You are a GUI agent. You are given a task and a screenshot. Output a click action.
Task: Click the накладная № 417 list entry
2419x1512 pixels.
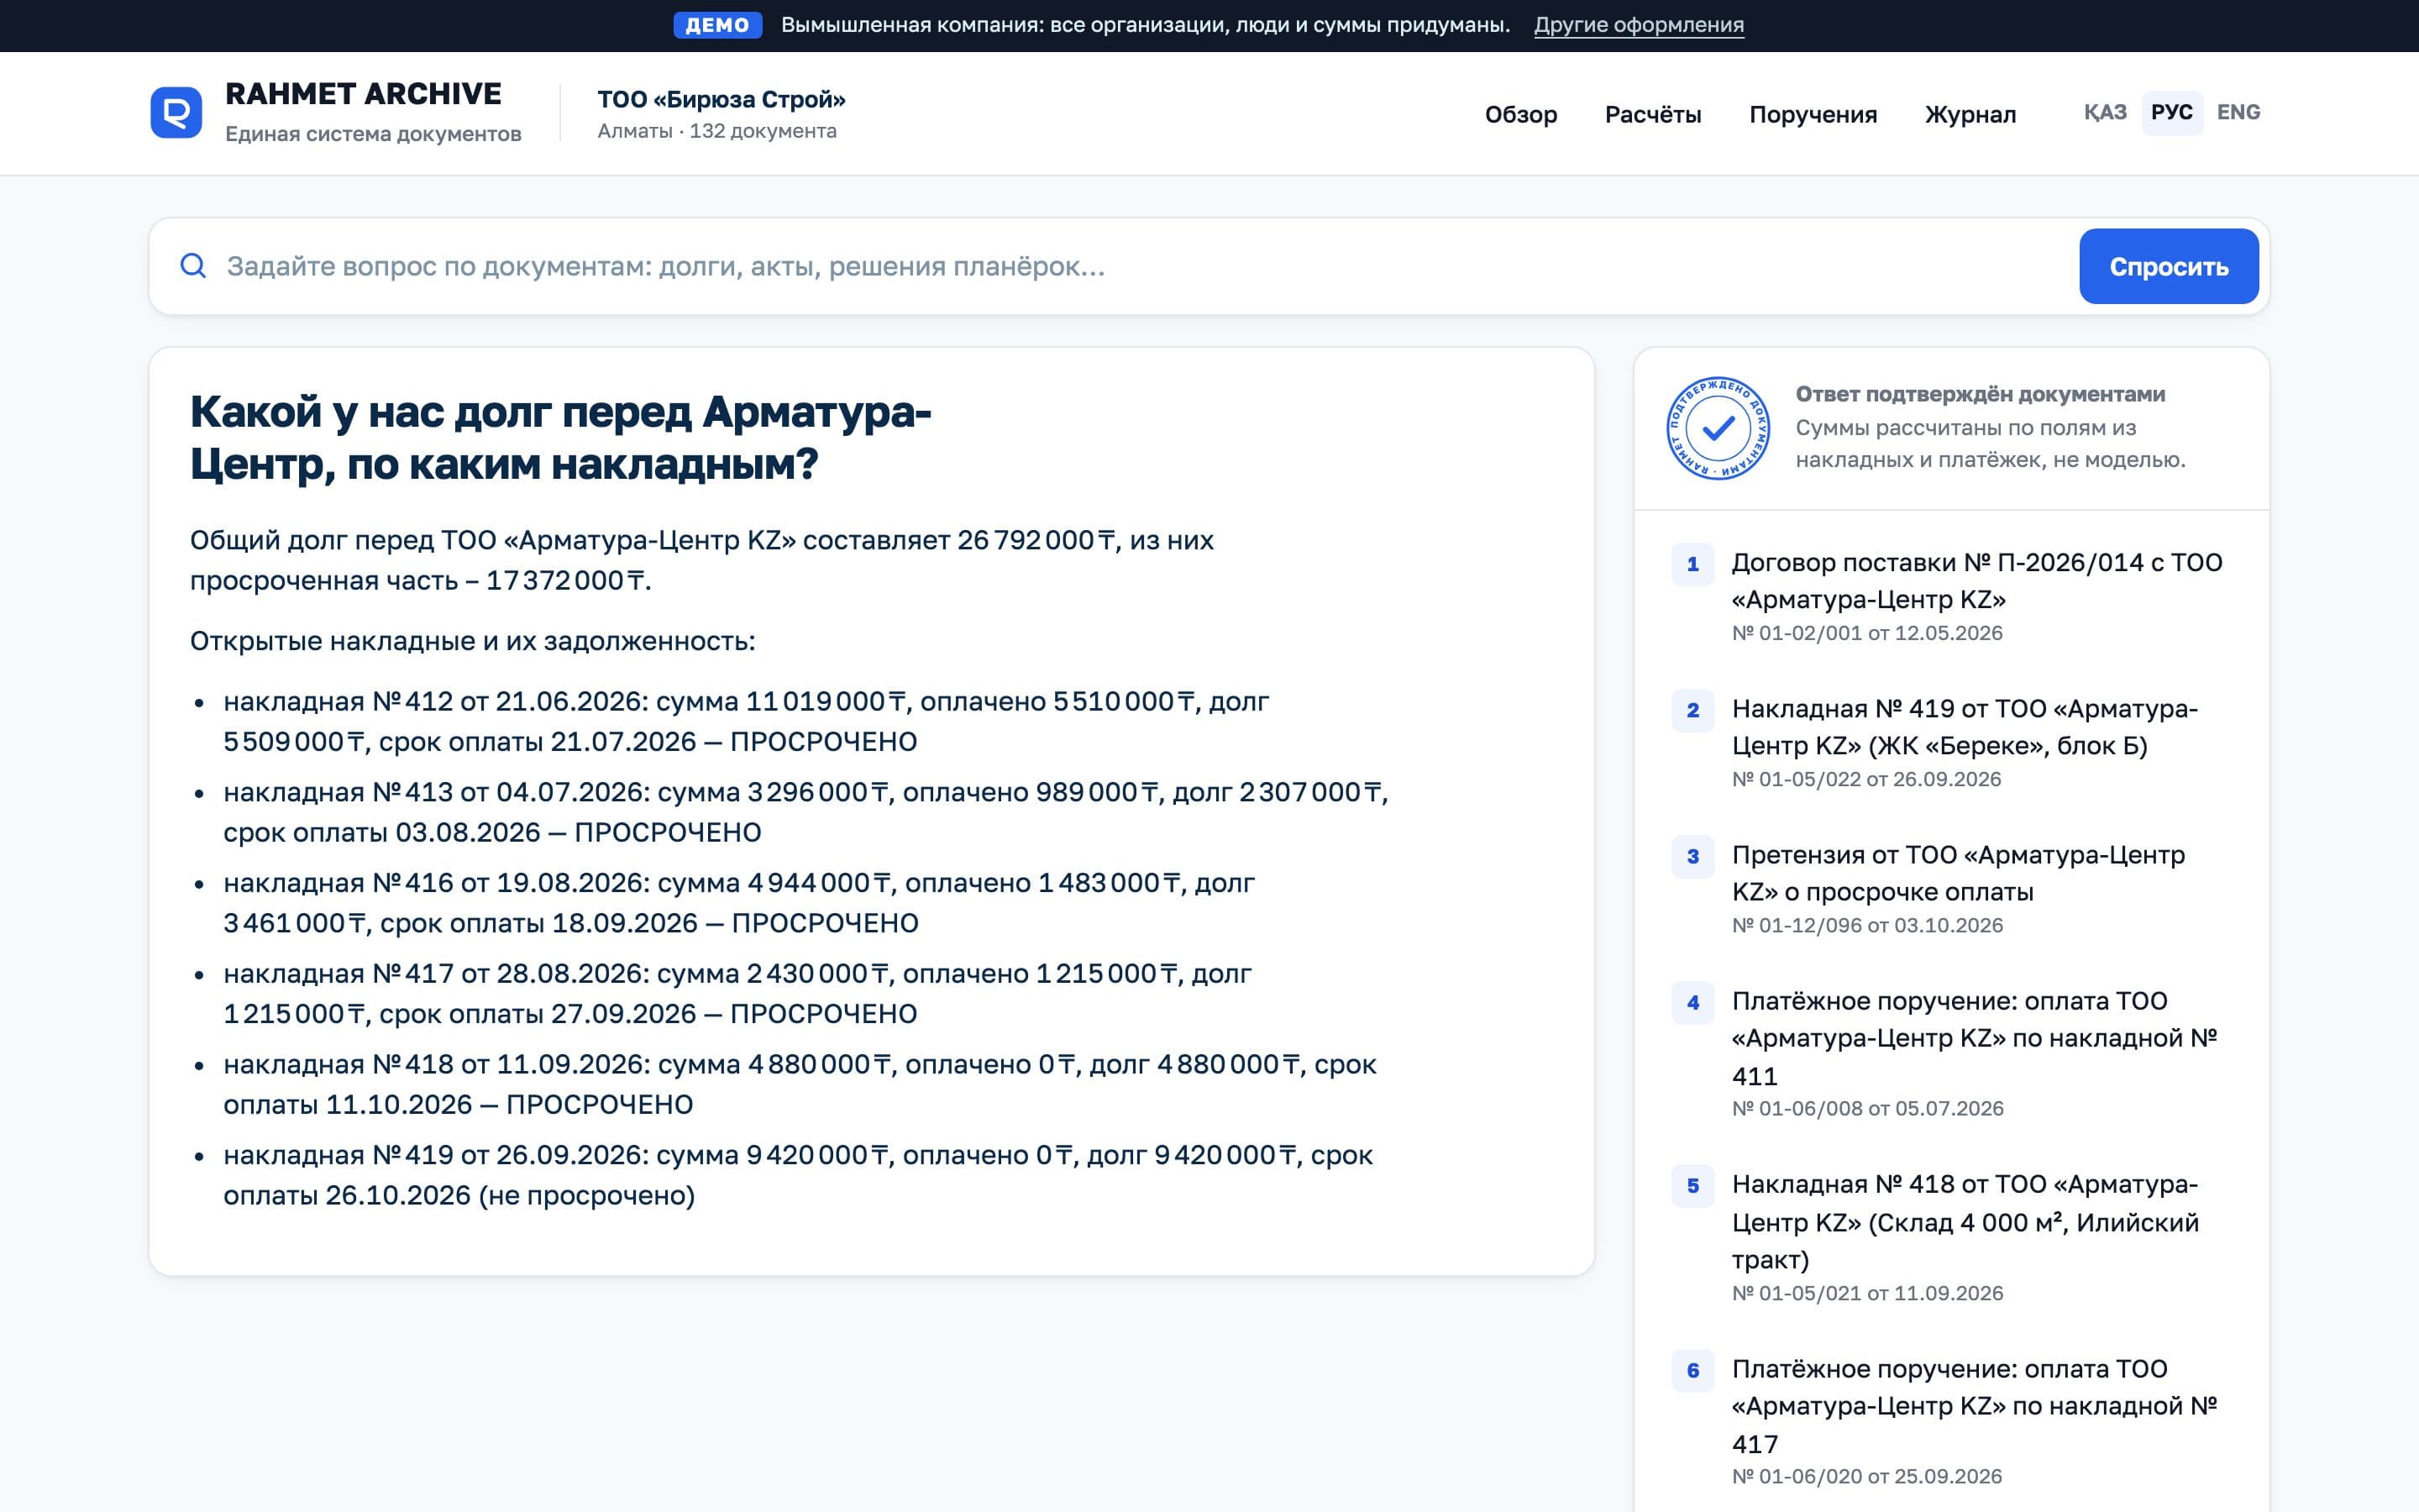(737, 993)
